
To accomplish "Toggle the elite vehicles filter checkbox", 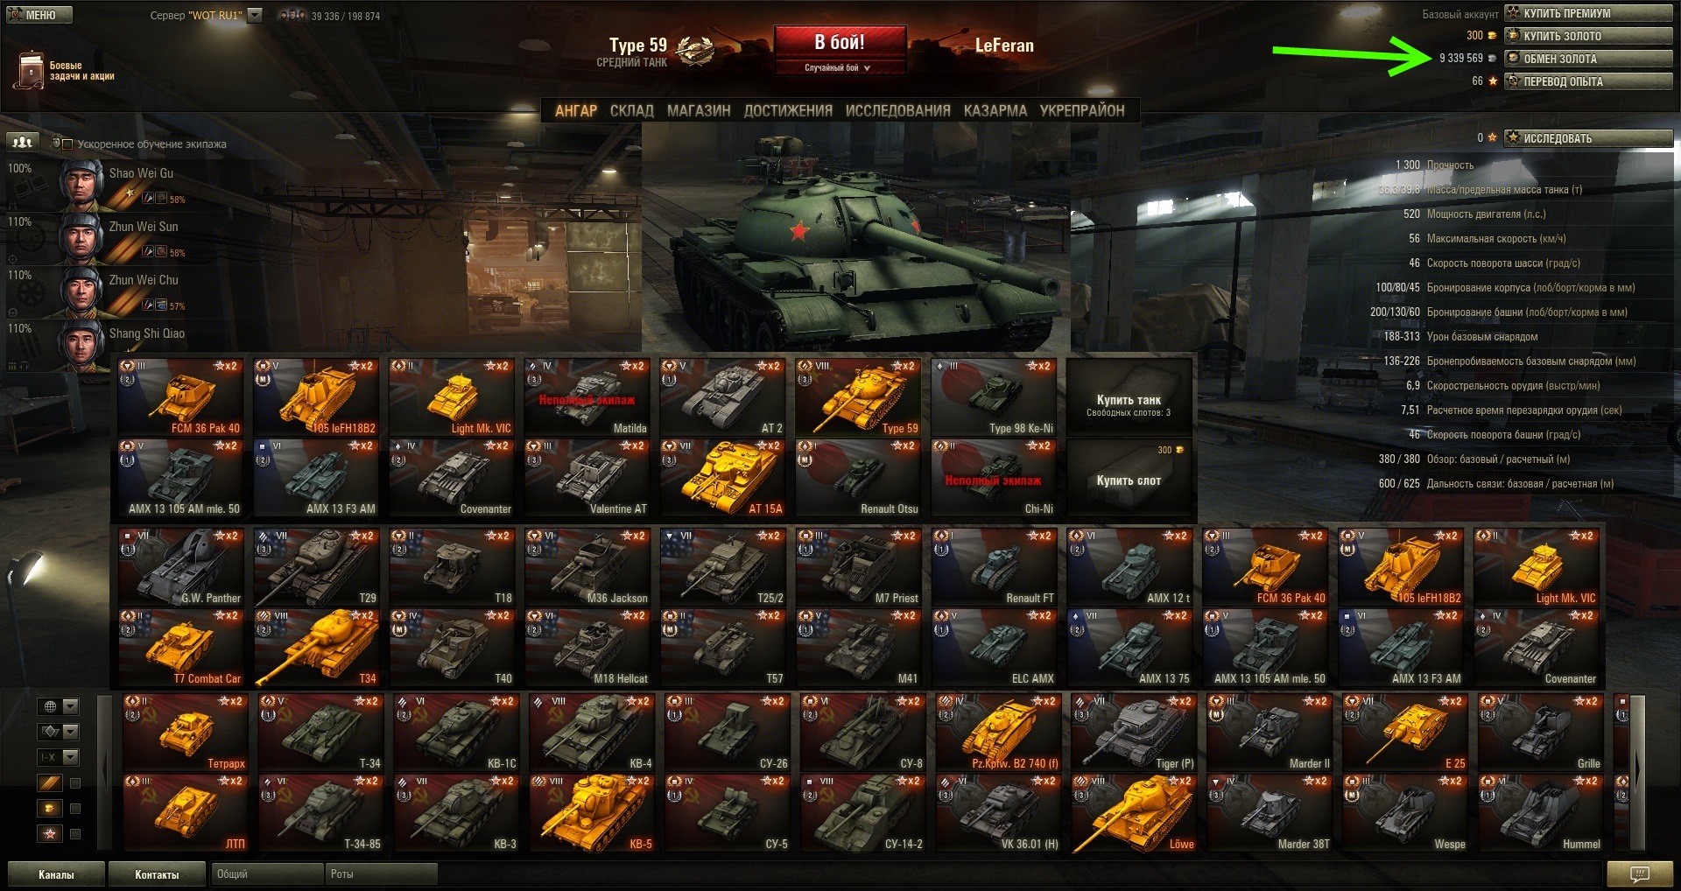I will [75, 783].
